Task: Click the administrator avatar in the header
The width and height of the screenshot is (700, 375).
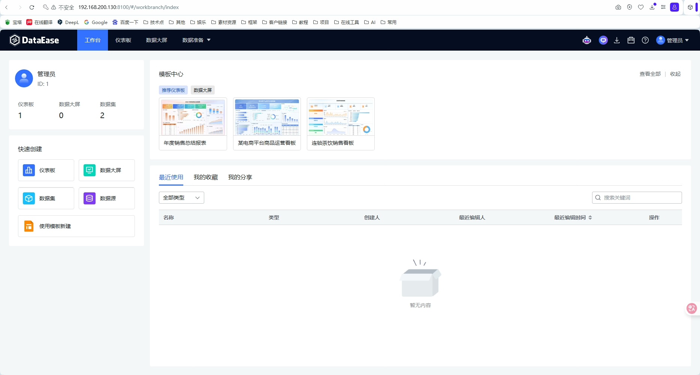Action: click(661, 40)
